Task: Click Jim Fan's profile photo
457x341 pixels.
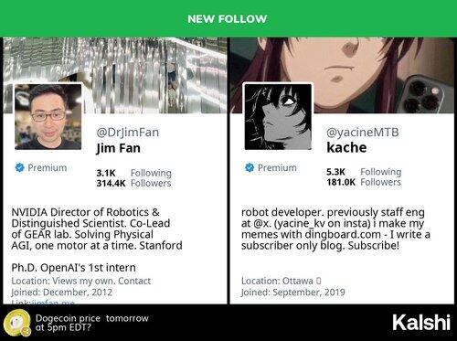Action: [48, 117]
